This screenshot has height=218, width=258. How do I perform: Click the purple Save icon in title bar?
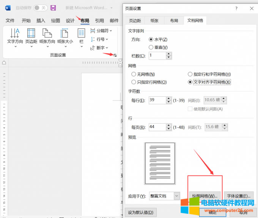(x=53, y=8)
